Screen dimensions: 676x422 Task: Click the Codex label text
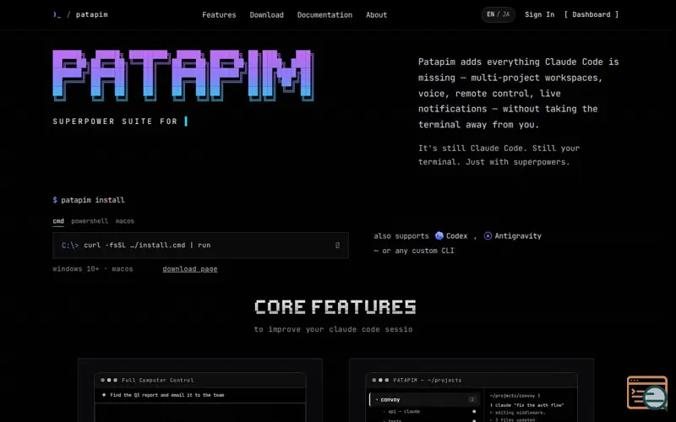[x=456, y=236]
